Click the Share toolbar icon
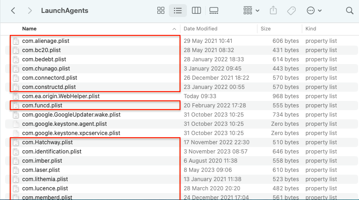Screen dimensions: 359x200 coord(273,11)
